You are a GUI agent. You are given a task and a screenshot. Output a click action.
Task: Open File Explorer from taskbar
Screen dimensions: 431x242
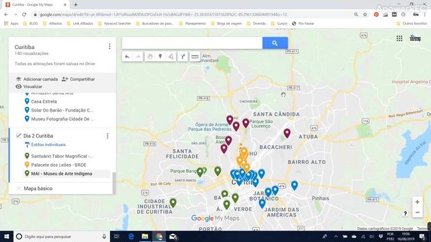coord(145,237)
